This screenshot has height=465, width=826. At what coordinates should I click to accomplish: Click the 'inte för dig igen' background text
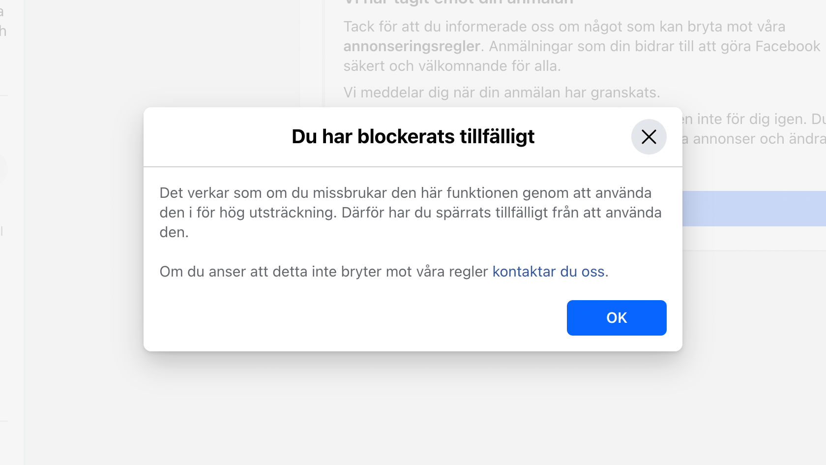(x=752, y=119)
